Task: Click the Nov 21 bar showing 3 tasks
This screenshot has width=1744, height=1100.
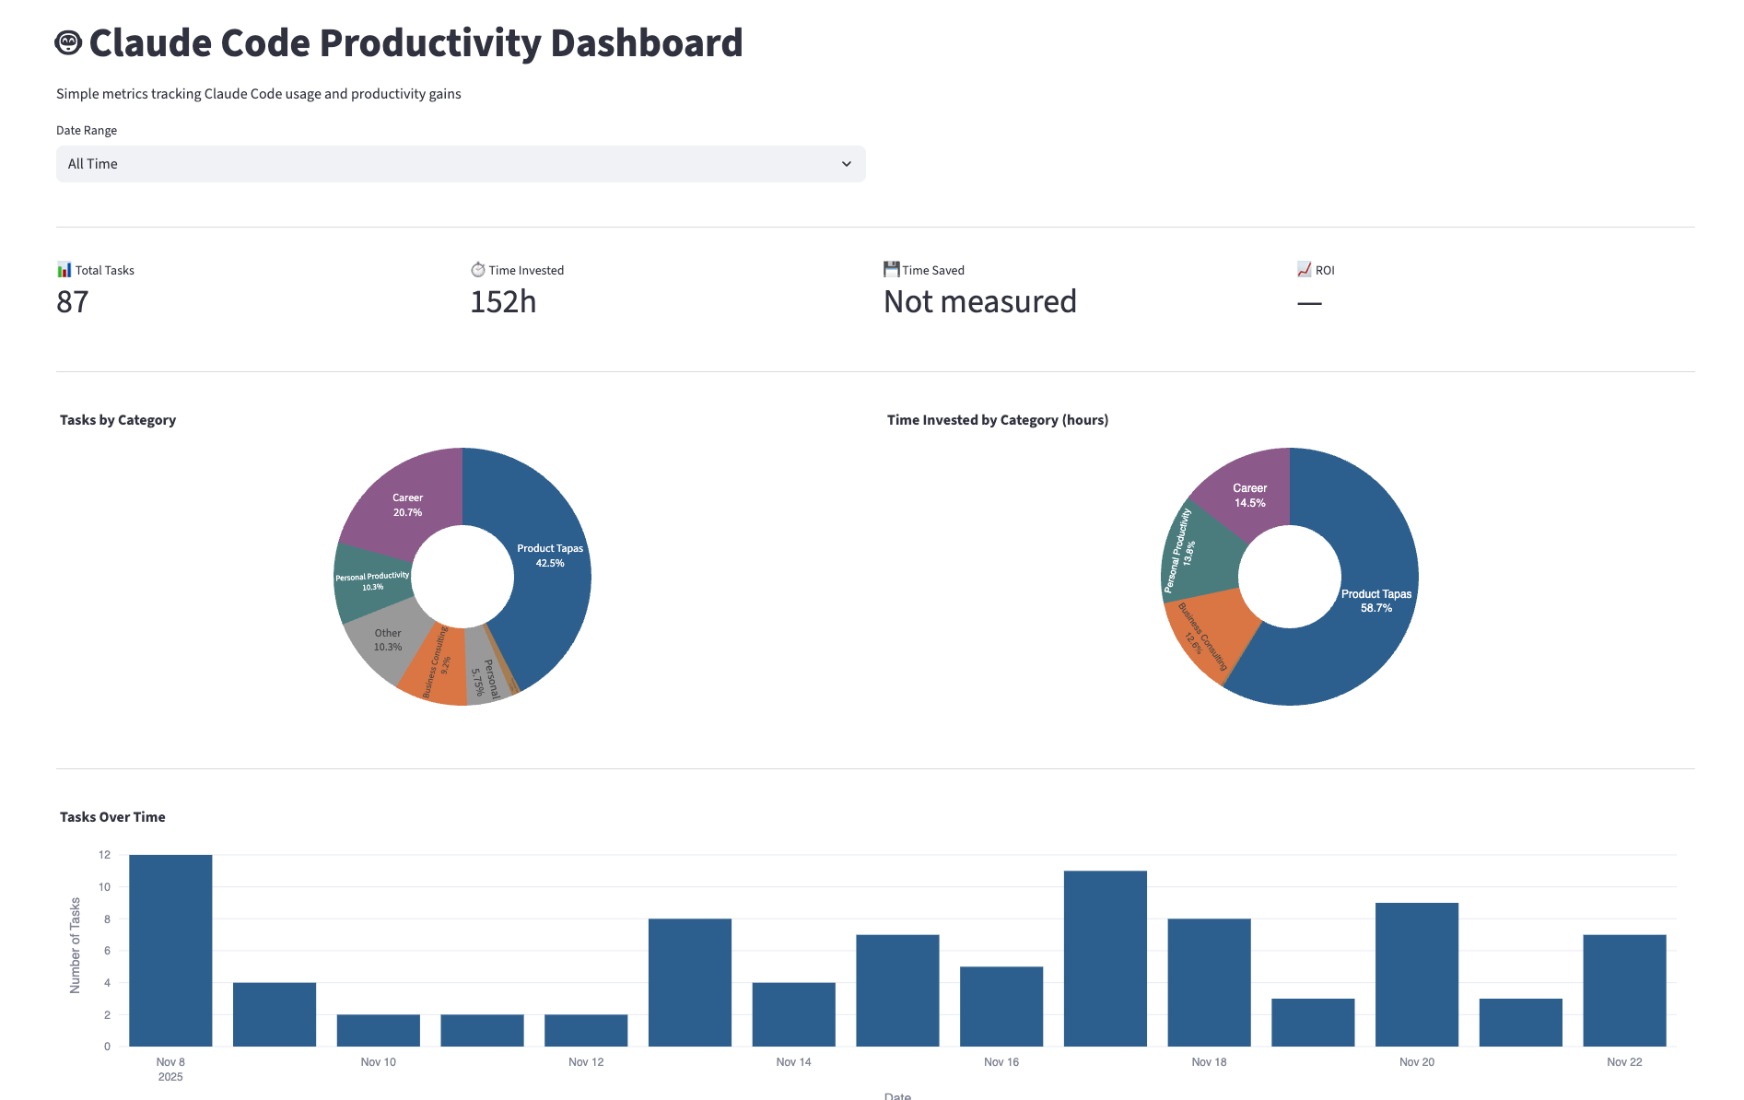Action: pyautogui.click(x=1521, y=1023)
